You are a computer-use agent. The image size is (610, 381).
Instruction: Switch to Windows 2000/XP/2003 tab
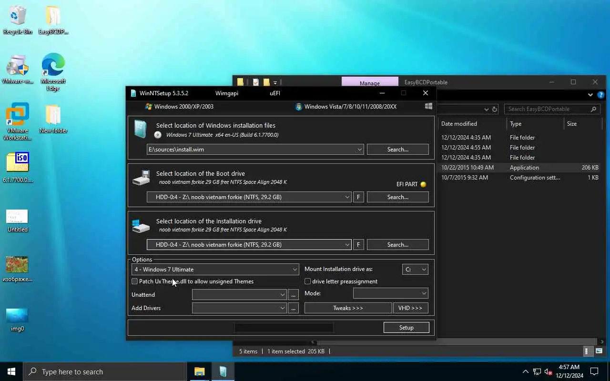pyautogui.click(x=179, y=107)
